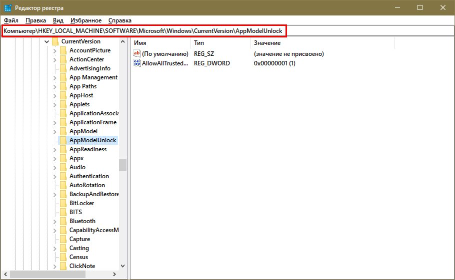Expand the App Paths key
Image resolution: width=455 pixels, height=280 pixels.
(55, 86)
